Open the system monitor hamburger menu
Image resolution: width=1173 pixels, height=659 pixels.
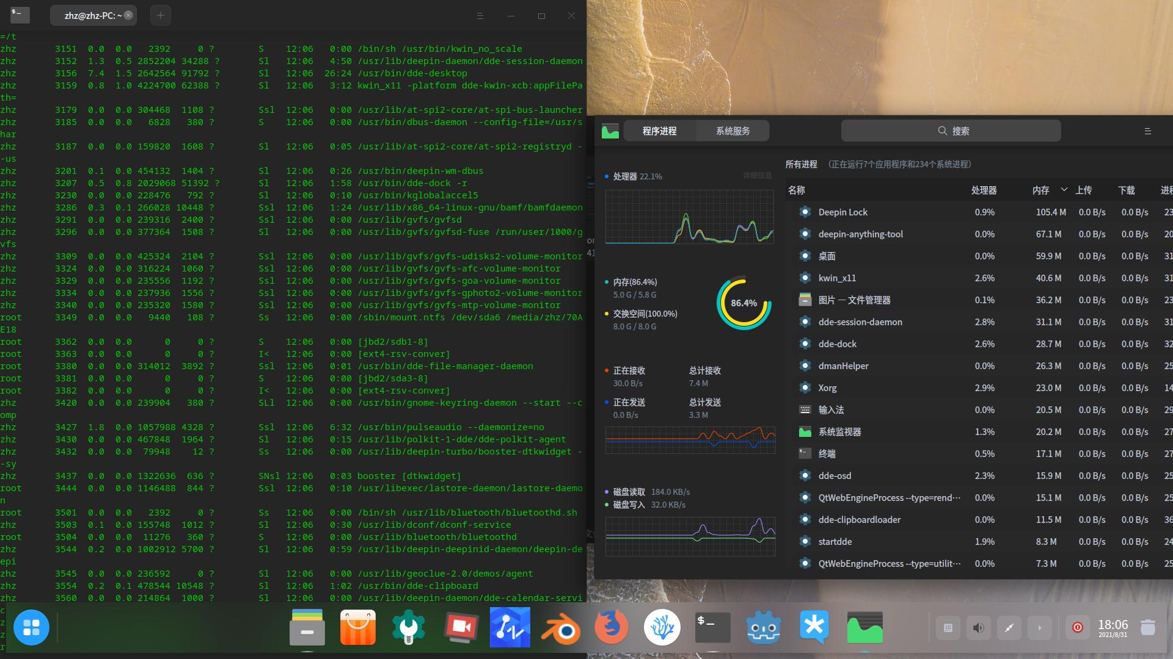coord(1147,131)
